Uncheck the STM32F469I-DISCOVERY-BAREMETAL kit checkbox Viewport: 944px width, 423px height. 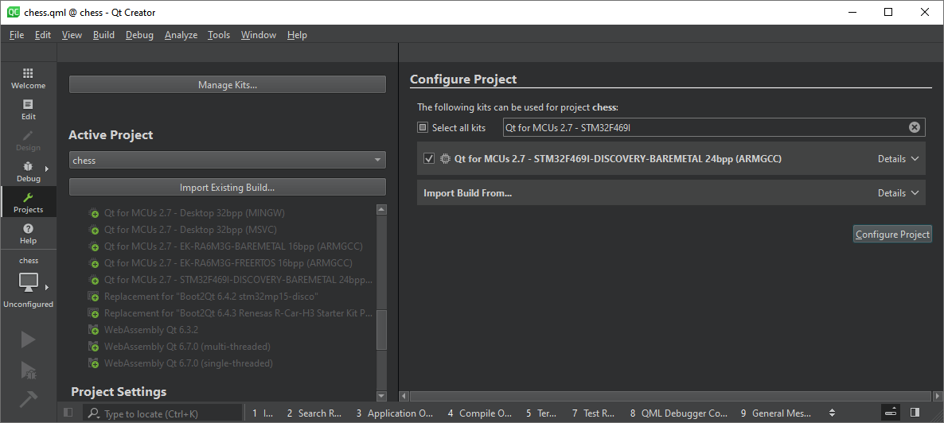[x=429, y=159]
